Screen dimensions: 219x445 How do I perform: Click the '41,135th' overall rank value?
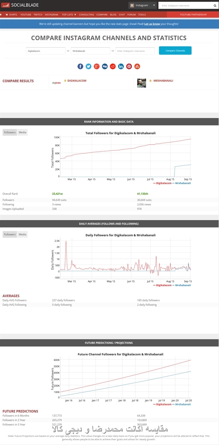[x=143, y=194]
